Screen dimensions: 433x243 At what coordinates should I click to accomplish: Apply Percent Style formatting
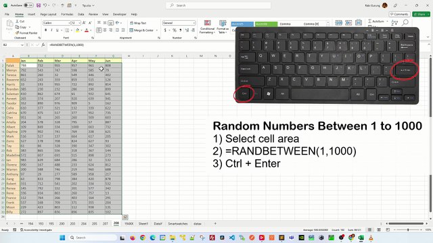click(175, 30)
